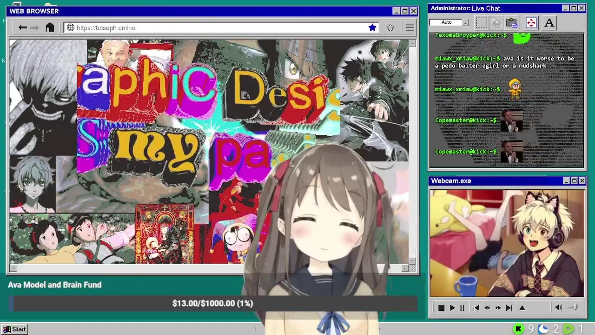Open the browser home page
Viewport: 595px width, 335px height.
coord(50,27)
